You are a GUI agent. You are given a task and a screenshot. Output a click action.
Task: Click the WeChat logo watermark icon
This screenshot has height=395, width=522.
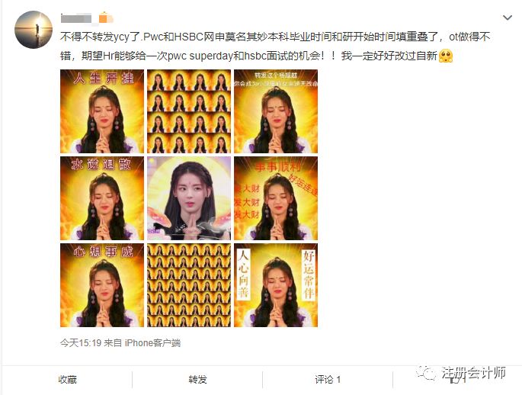(427, 372)
